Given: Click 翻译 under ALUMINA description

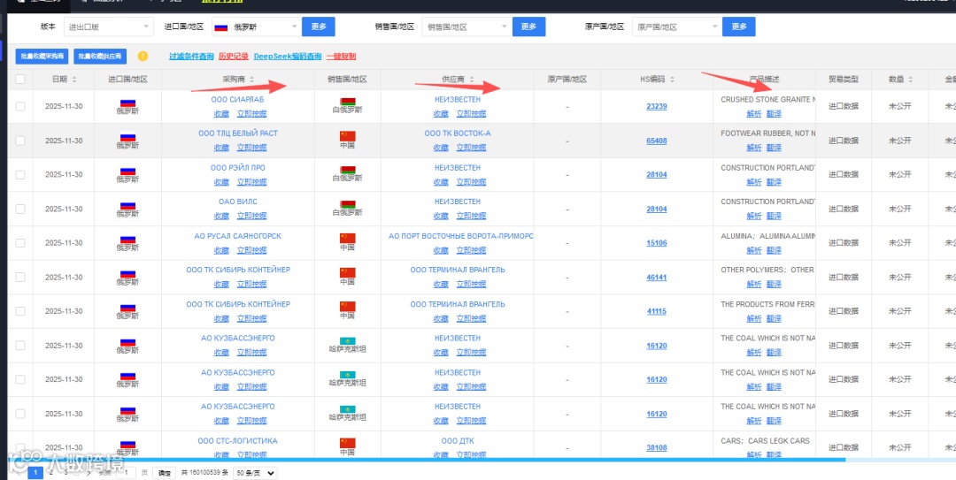Looking at the screenshot, I should (x=774, y=250).
